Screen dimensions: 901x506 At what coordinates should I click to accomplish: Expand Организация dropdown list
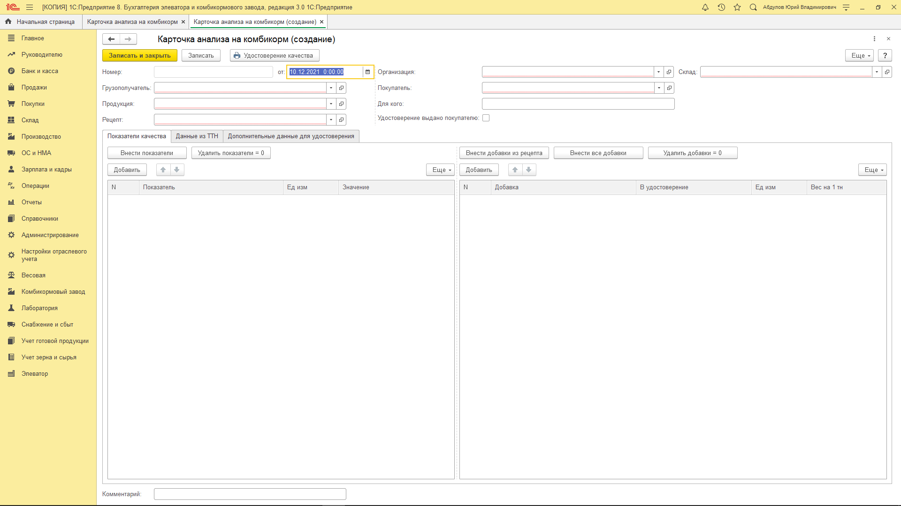(x=659, y=72)
